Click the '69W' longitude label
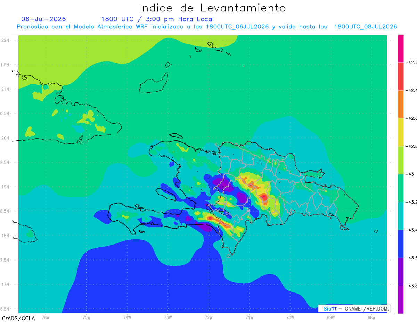417x322 pixels. coord(331,317)
